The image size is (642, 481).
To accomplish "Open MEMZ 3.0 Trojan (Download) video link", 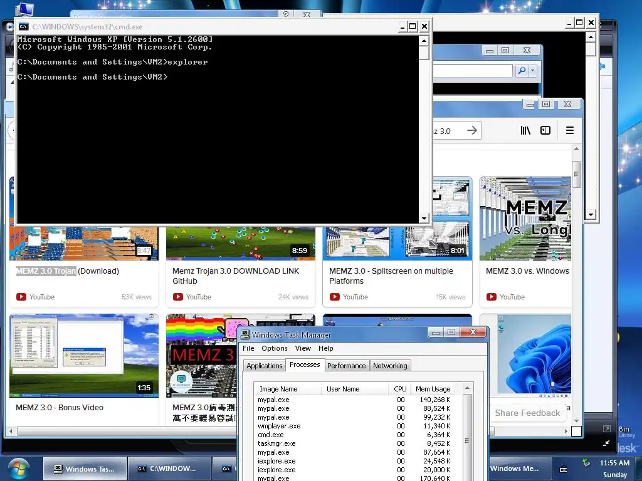I will coord(68,271).
